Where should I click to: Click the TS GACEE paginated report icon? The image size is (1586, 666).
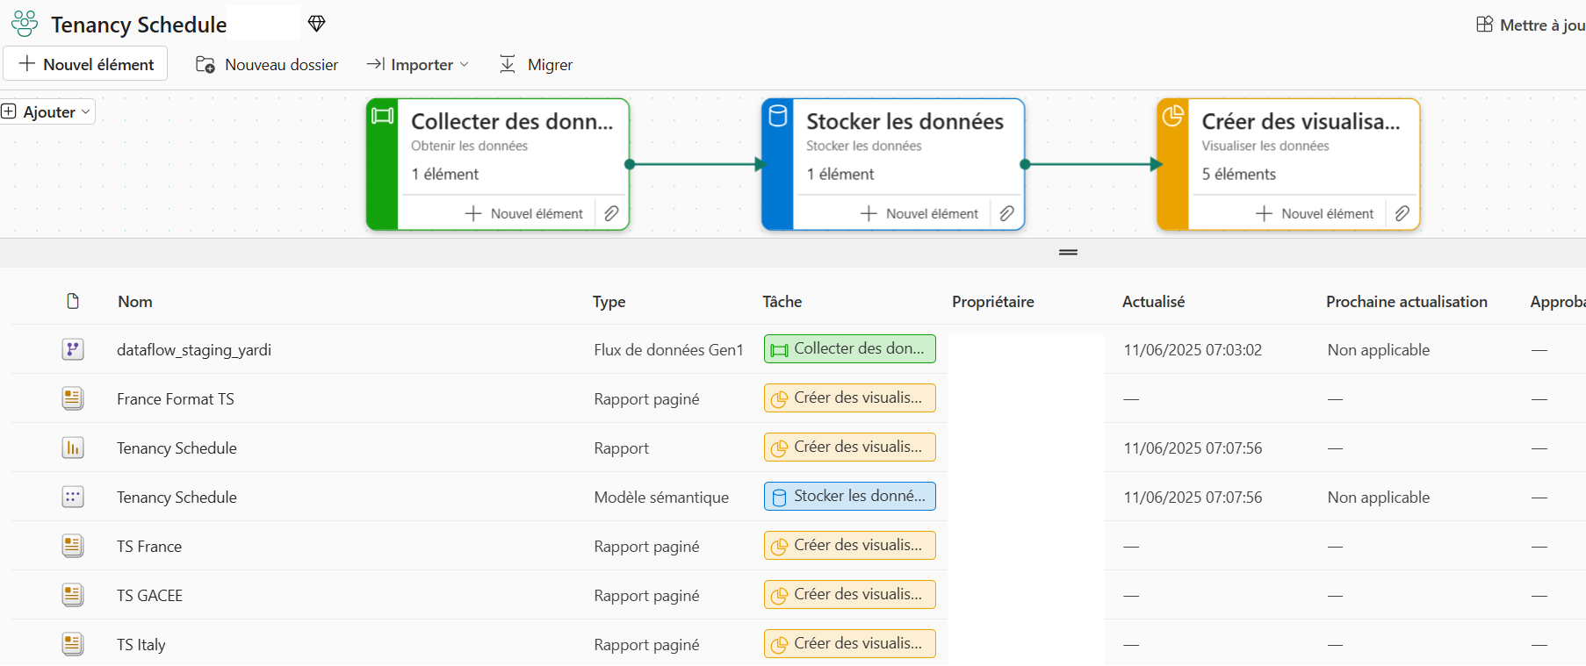coord(73,595)
